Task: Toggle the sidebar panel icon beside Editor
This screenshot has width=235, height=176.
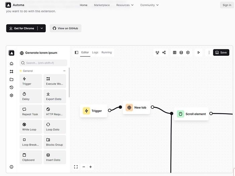Action: [x=77, y=52]
